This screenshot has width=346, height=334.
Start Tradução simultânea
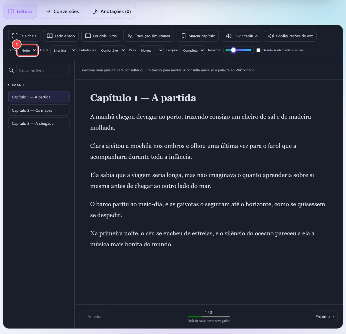[x=149, y=36]
